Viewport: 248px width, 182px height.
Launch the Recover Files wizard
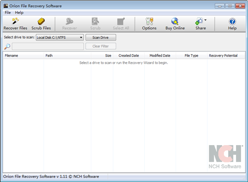click(15, 24)
